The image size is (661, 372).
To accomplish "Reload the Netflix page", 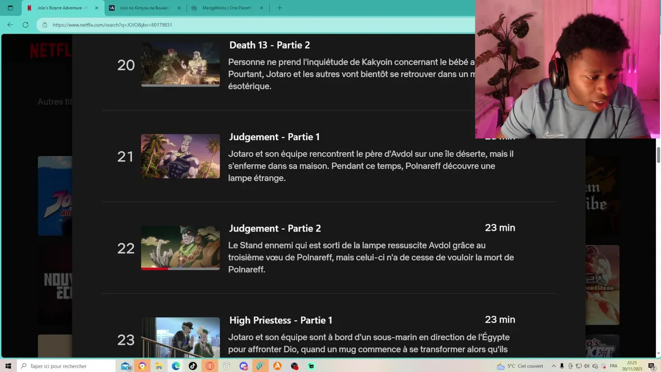I will click(x=25, y=24).
